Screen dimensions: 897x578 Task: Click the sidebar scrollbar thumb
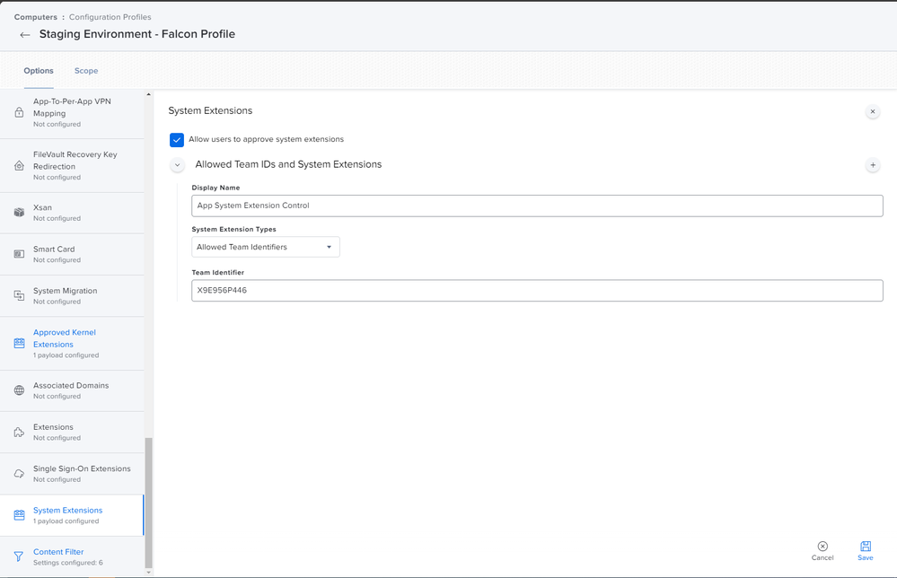(149, 504)
